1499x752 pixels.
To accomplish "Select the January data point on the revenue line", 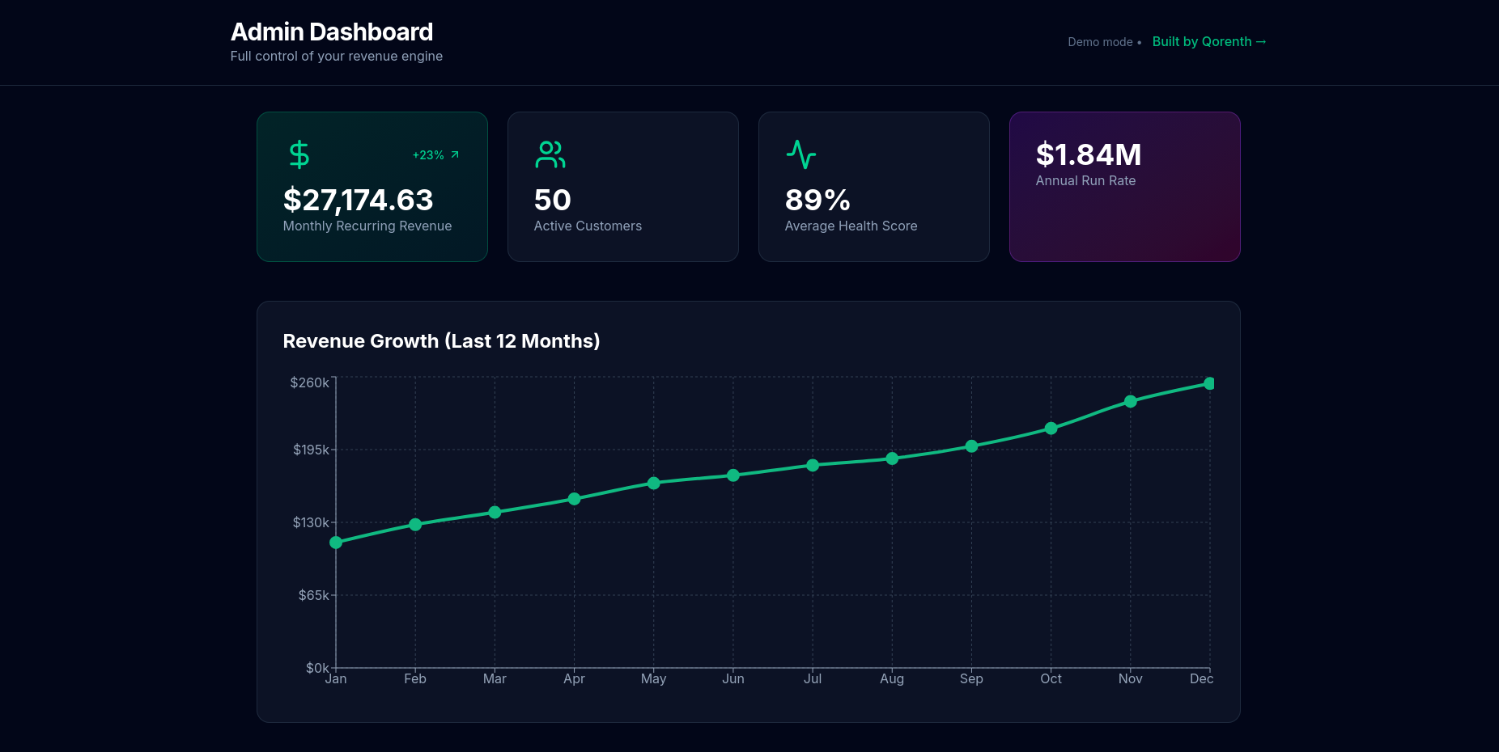I will 335,543.
